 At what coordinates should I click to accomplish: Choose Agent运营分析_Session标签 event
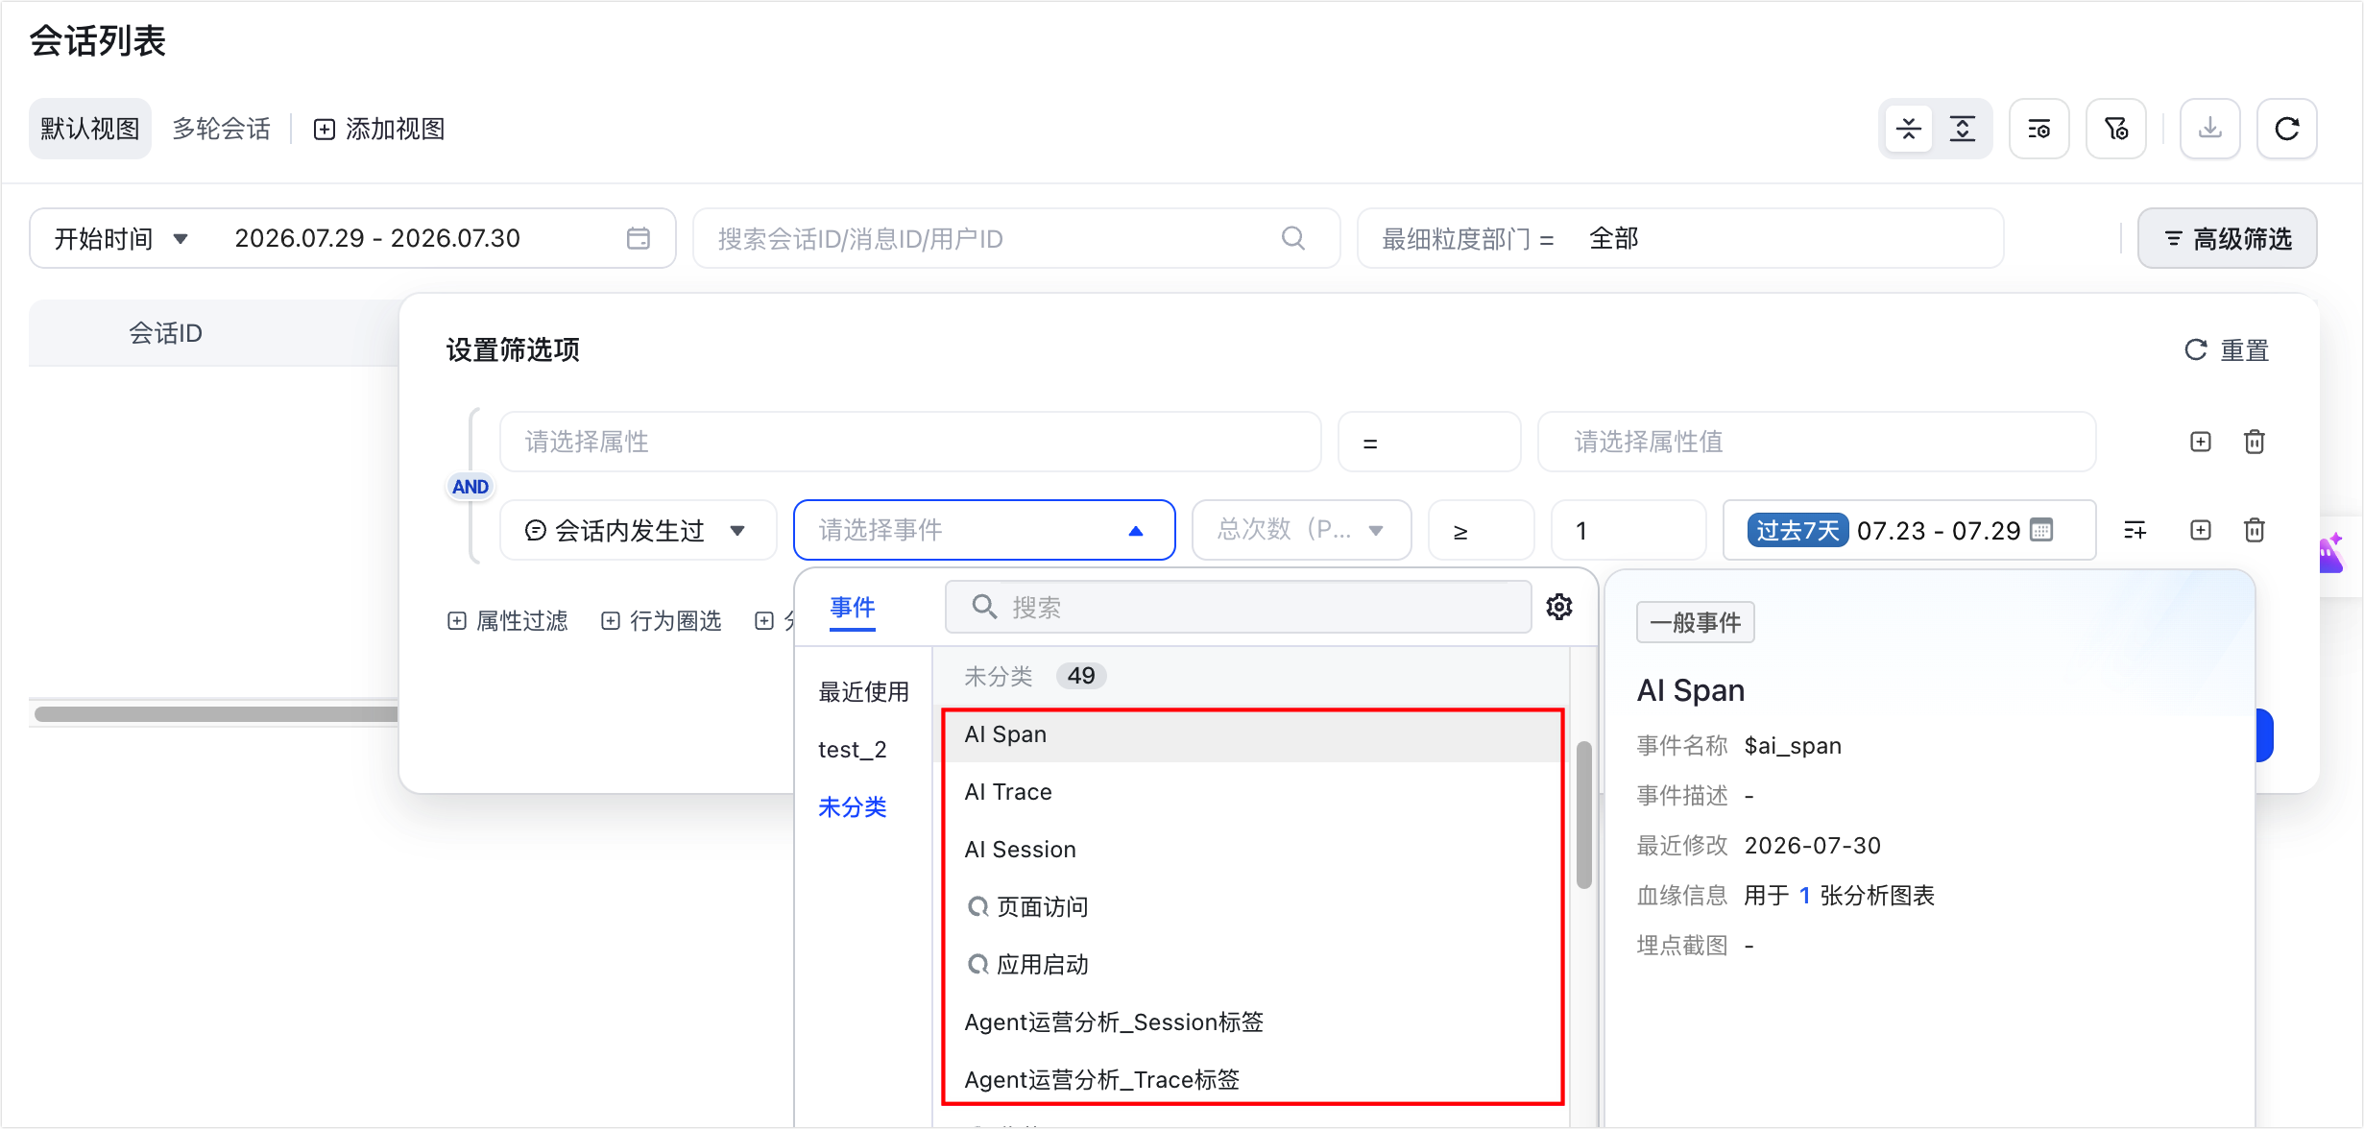click(1253, 1022)
